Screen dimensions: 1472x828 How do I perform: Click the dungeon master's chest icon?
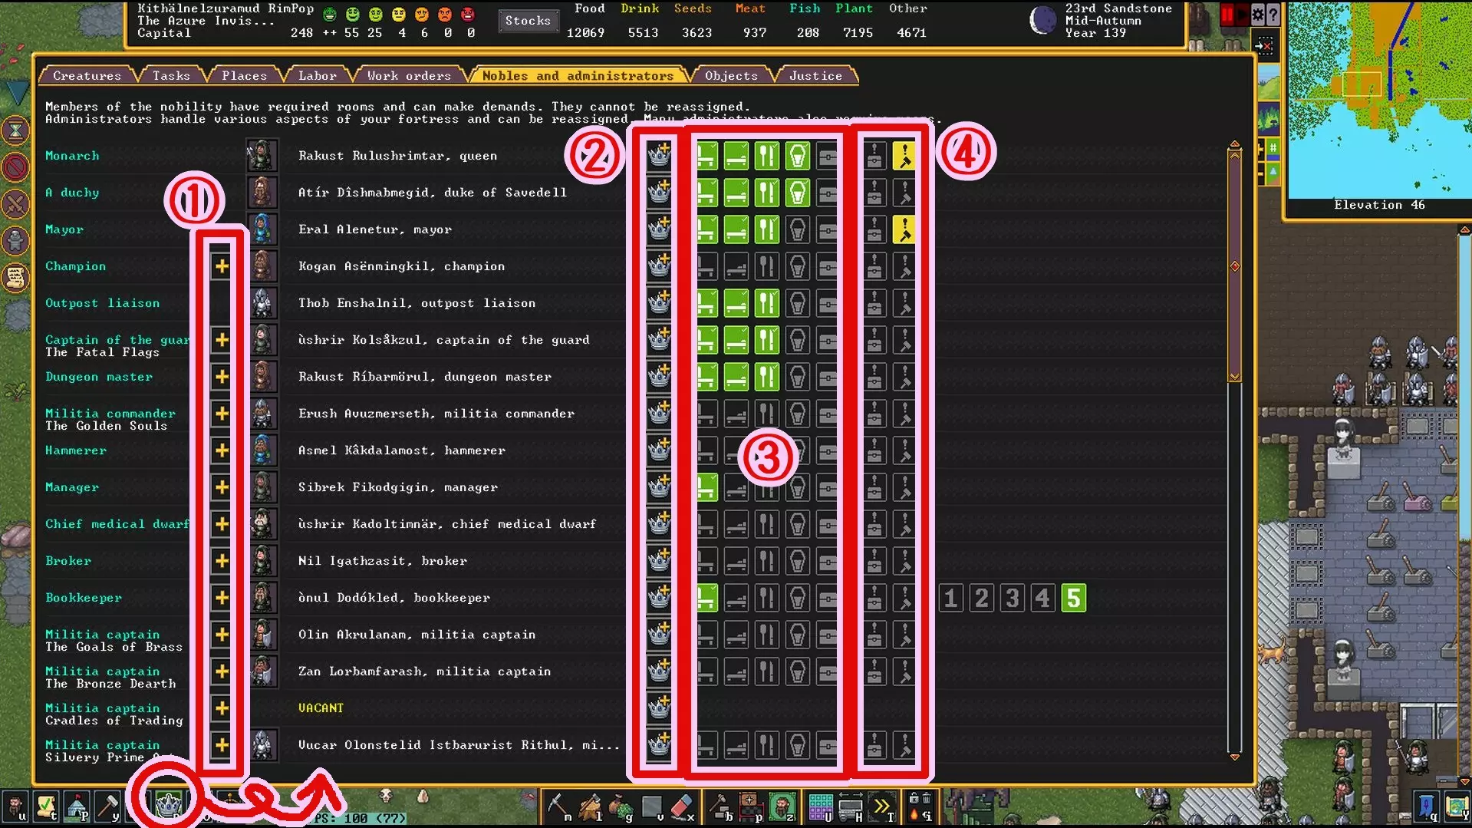[827, 377]
